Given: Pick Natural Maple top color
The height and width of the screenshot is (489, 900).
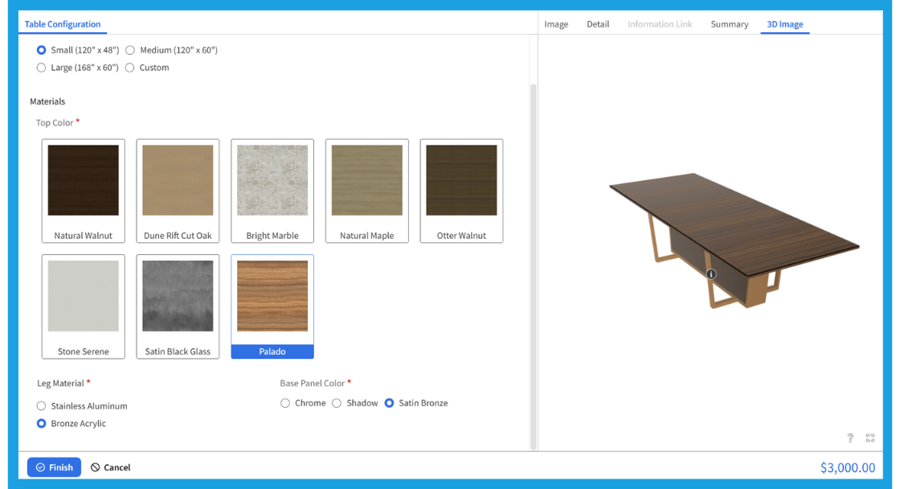Looking at the screenshot, I should pos(366,191).
